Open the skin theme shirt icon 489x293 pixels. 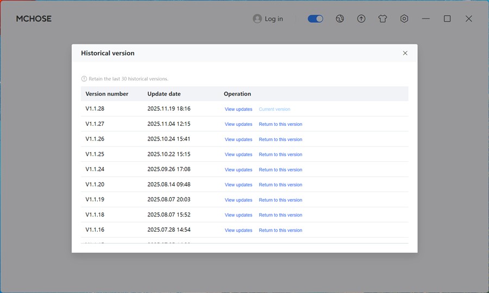coord(383,18)
